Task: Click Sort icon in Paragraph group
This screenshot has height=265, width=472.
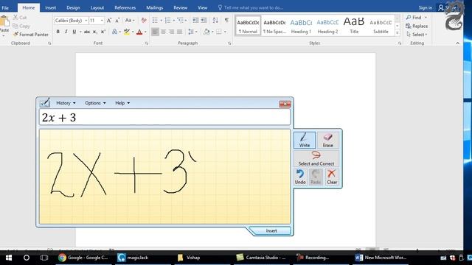Action: 215,20
